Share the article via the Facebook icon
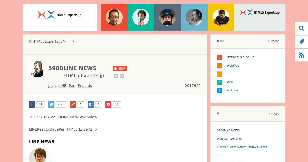The width and height of the screenshot is (308, 162). pyautogui.click(x=32, y=104)
